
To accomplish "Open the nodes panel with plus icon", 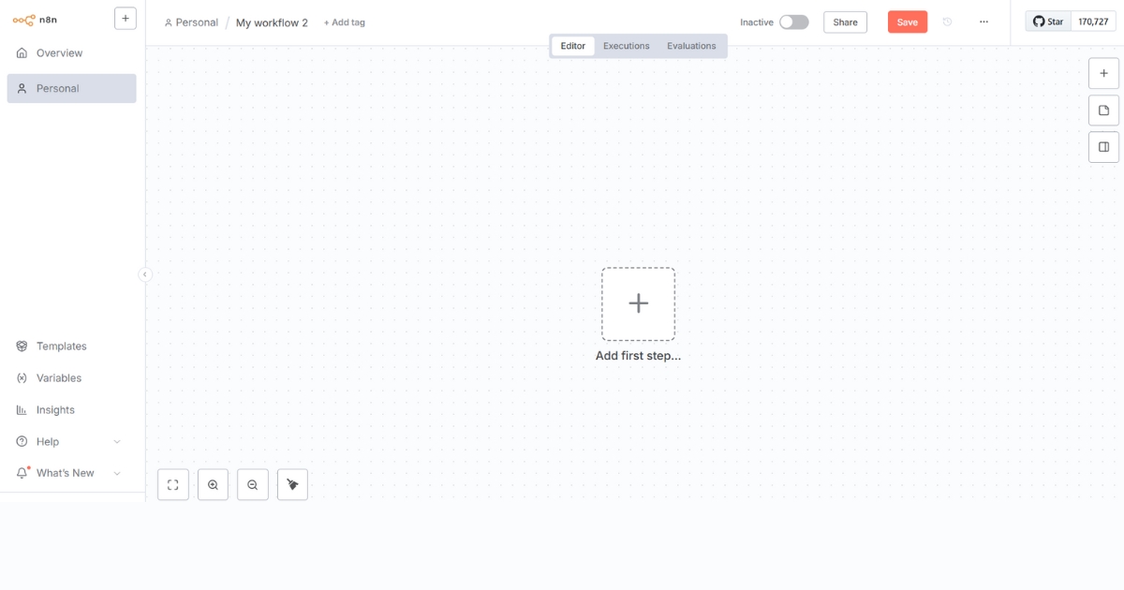I will pos(1103,73).
